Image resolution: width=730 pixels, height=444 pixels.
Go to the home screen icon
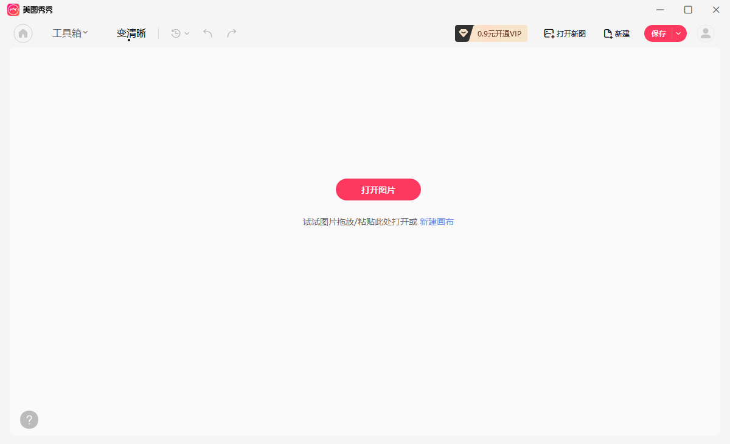(x=23, y=33)
